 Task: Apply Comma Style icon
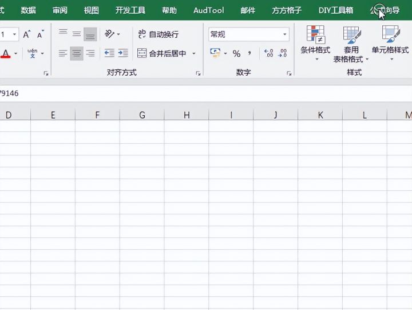(x=249, y=53)
